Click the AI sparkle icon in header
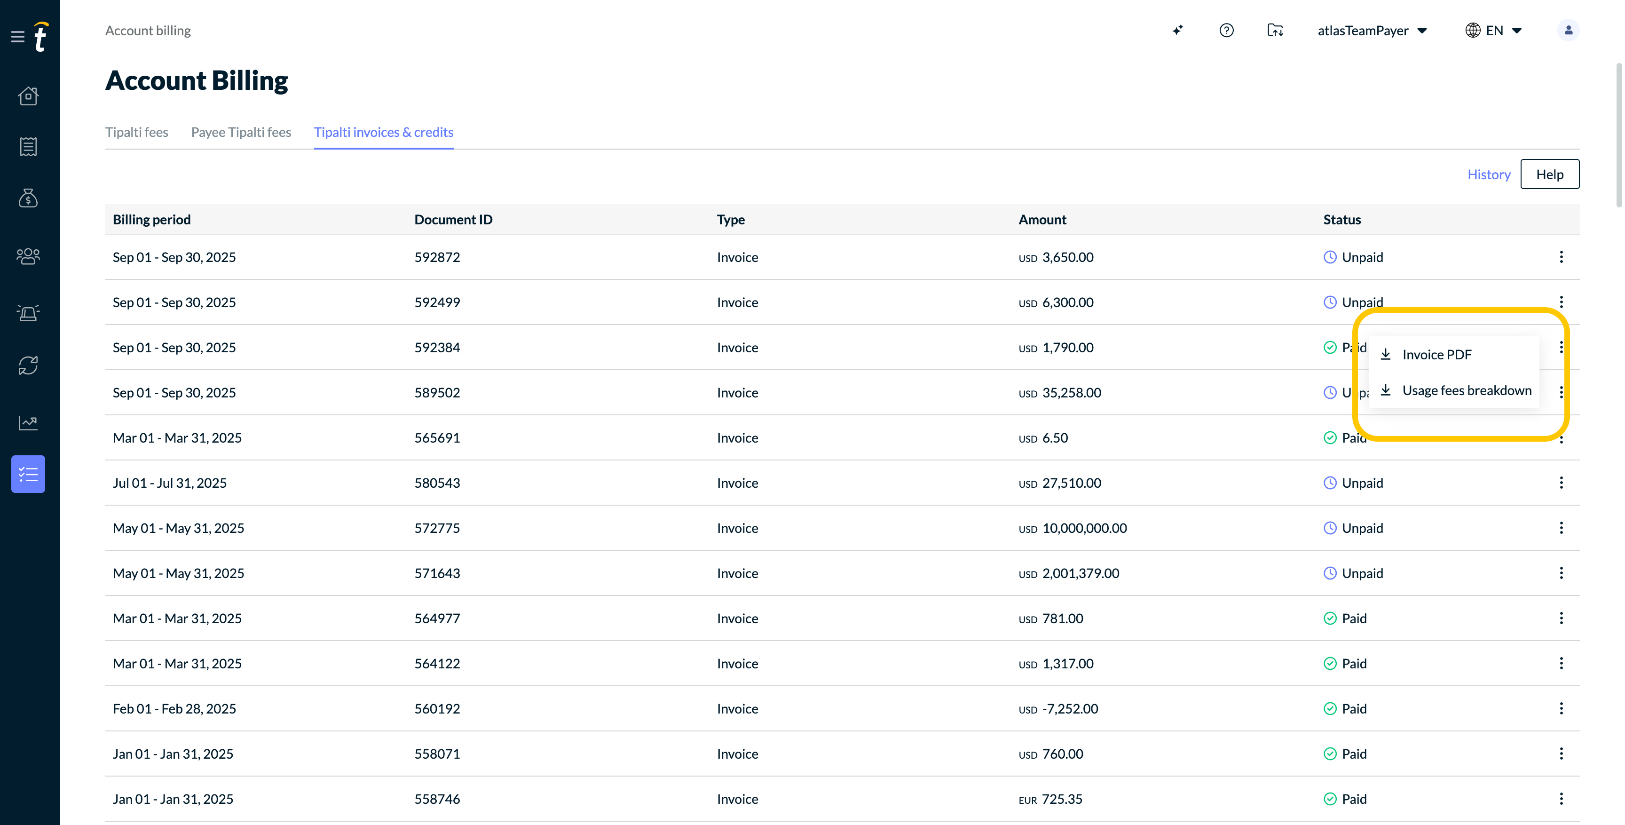1625x825 pixels. (1178, 30)
